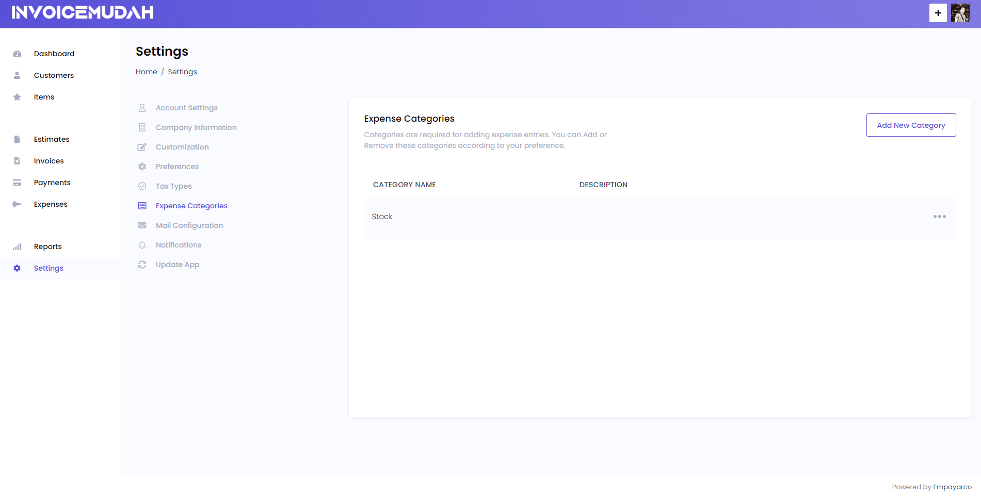Viewport: 981px width, 497px height.
Task: Open the Stock category actions ellipsis menu
Action: (x=939, y=217)
